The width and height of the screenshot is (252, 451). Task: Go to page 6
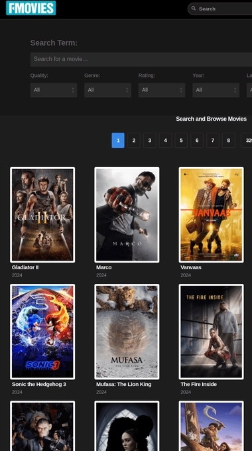point(197,141)
